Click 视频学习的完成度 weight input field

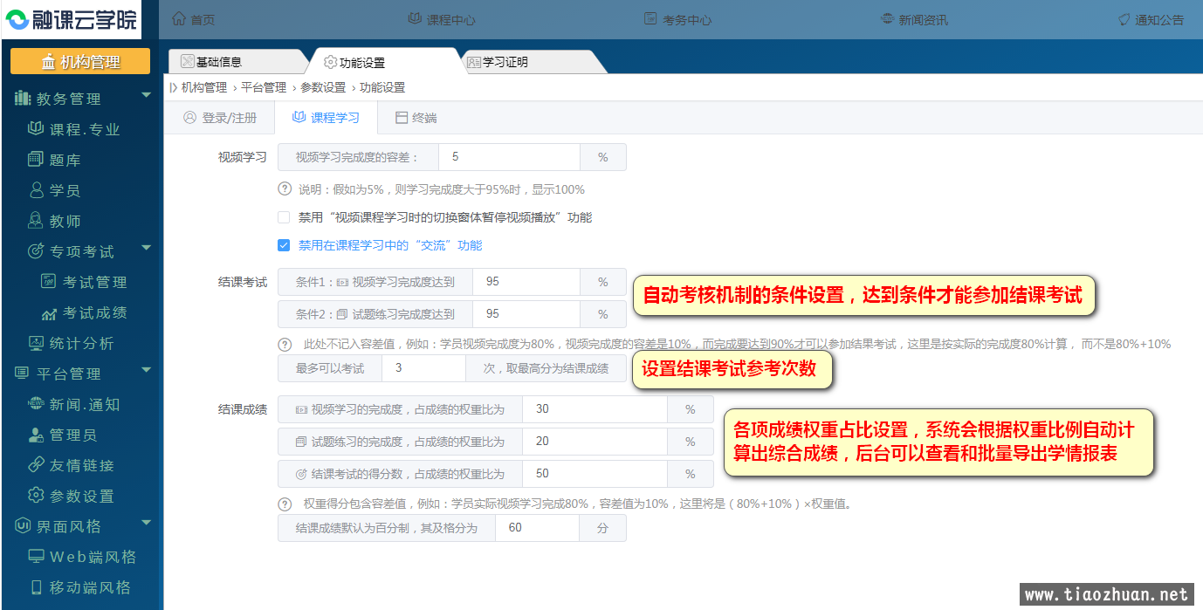pos(595,409)
